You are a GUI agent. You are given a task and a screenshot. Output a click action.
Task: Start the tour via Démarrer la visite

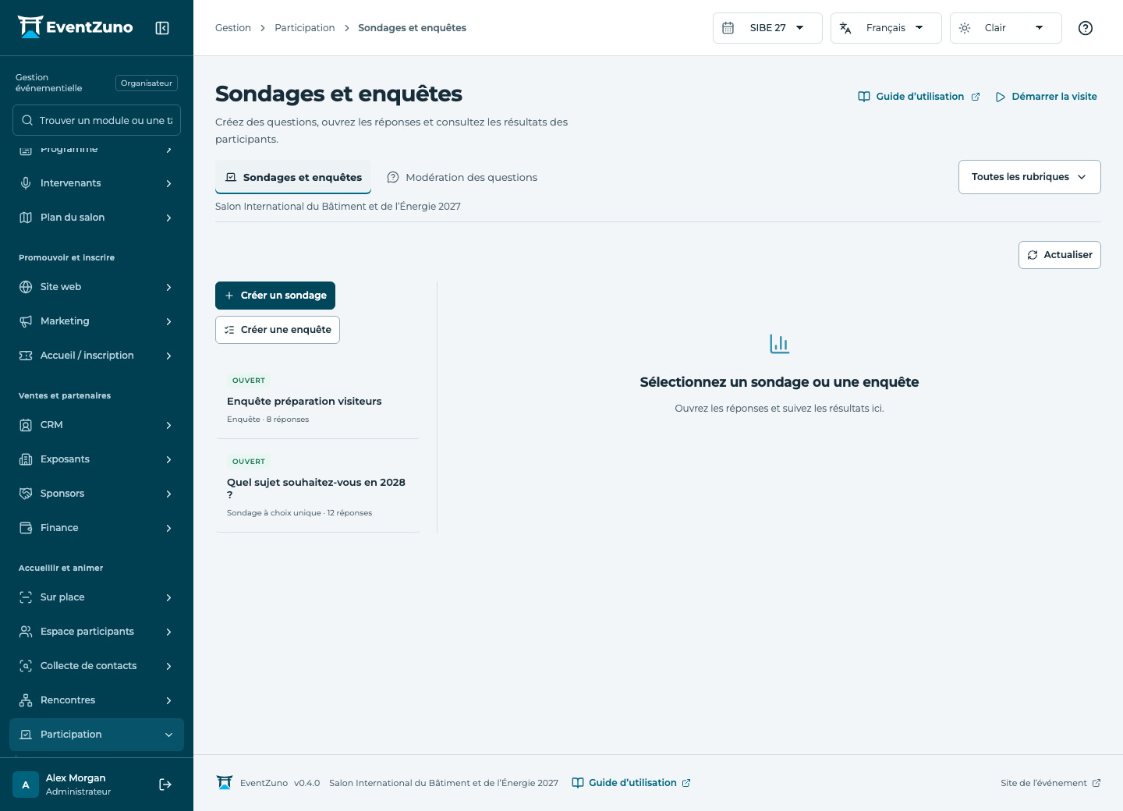1047,97
